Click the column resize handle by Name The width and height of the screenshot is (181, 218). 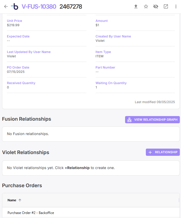pyautogui.click(x=179, y=200)
